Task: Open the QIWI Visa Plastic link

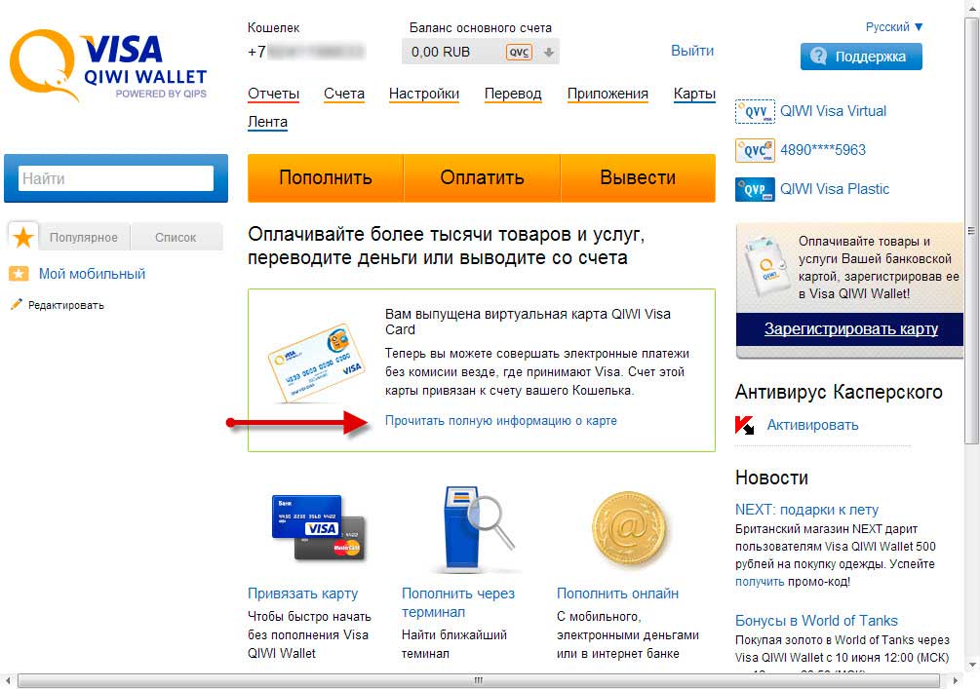Action: pyautogui.click(x=835, y=189)
